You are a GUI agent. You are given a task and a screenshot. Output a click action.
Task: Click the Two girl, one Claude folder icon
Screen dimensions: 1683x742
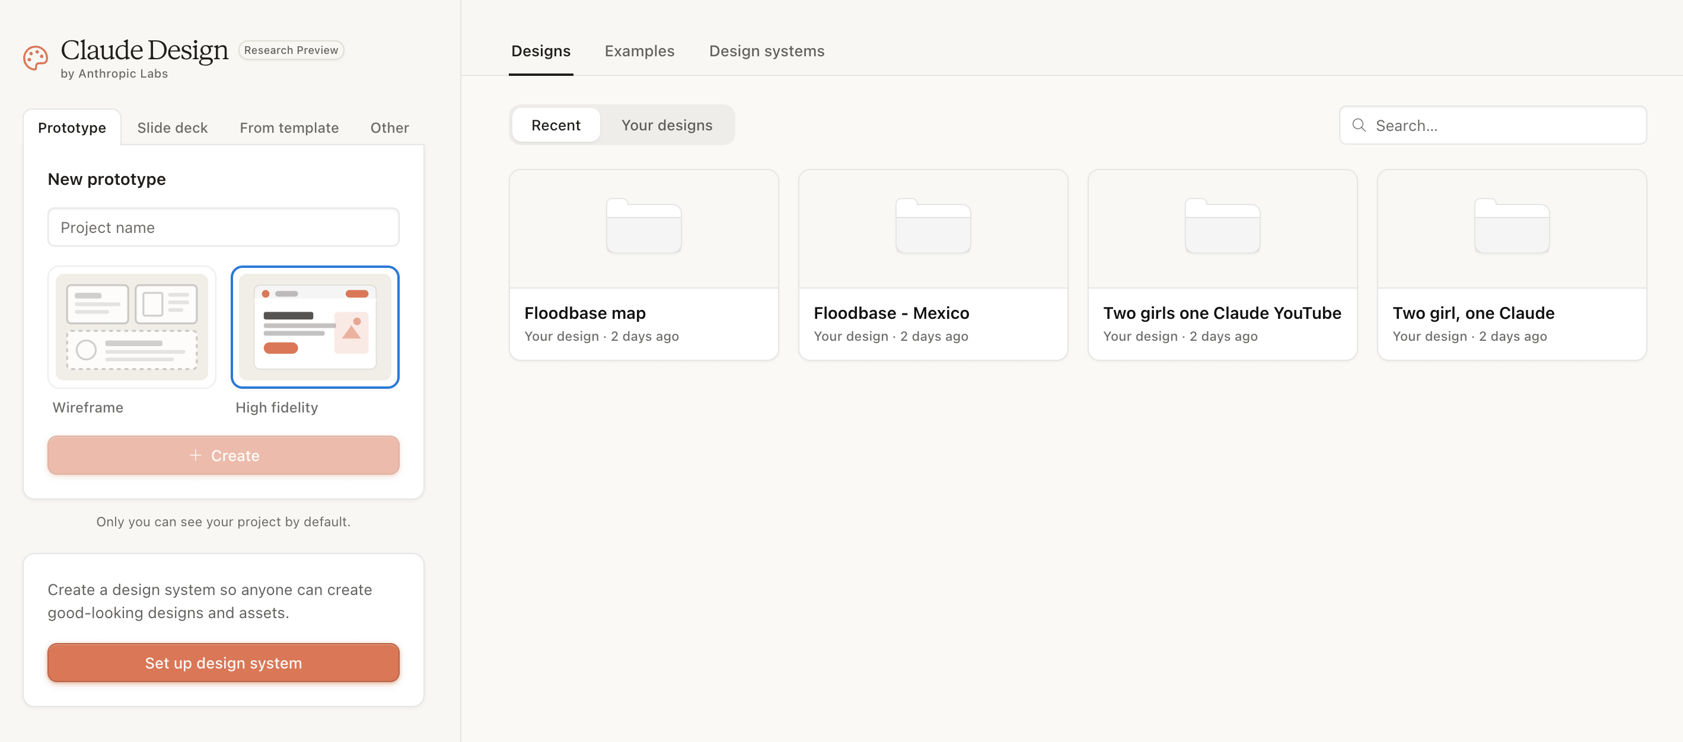click(x=1512, y=226)
